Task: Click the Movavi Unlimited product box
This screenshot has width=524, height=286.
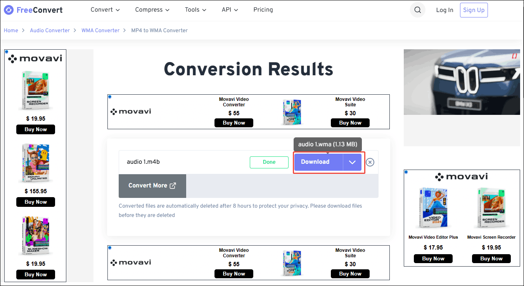Action: click(35, 163)
